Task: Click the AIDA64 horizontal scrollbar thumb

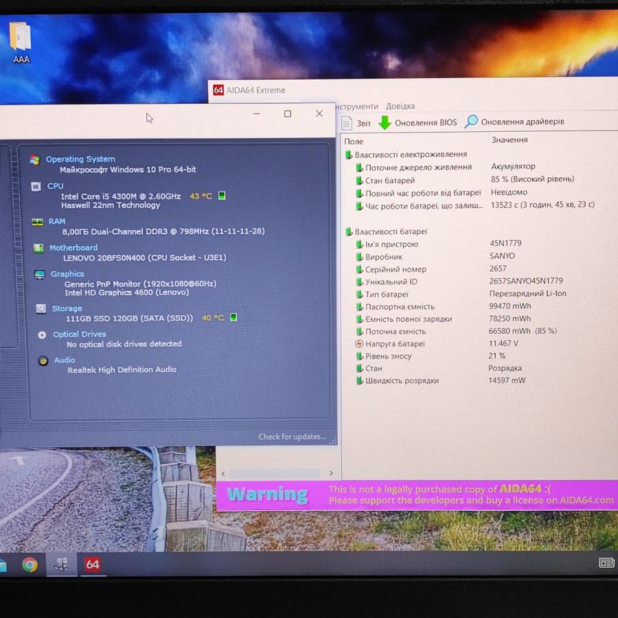Action: tap(274, 473)
